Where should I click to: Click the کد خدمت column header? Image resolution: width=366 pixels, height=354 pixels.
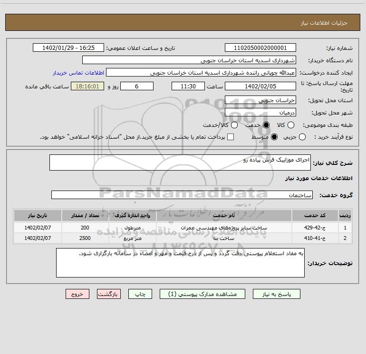coord(315,215)
